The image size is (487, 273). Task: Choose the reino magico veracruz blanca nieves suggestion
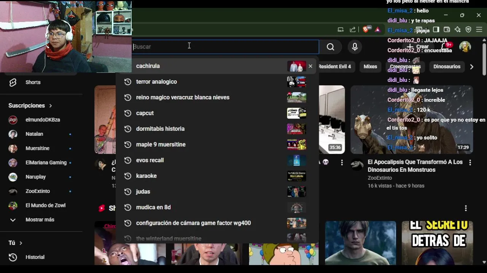point(217,97)
